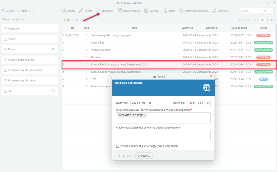The image size is (277, 172).
Task: Sort by Status column header
Action: tap(263, 28)
